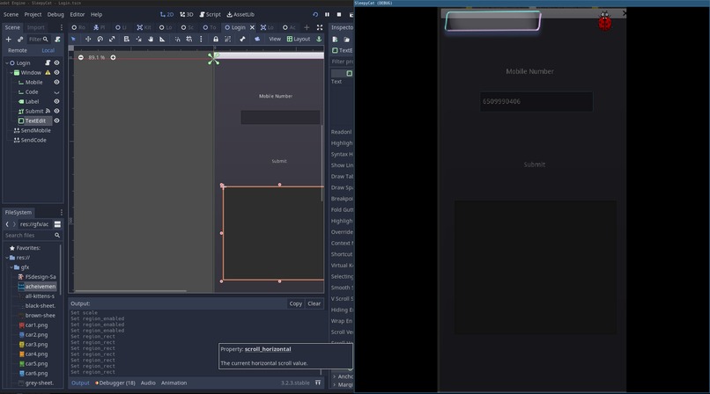Click the lock selected node icon

(x=216, y=40)
